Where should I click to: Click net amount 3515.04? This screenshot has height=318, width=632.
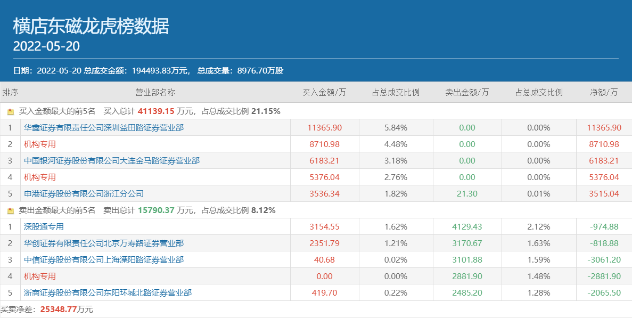[x=604, y=194]
